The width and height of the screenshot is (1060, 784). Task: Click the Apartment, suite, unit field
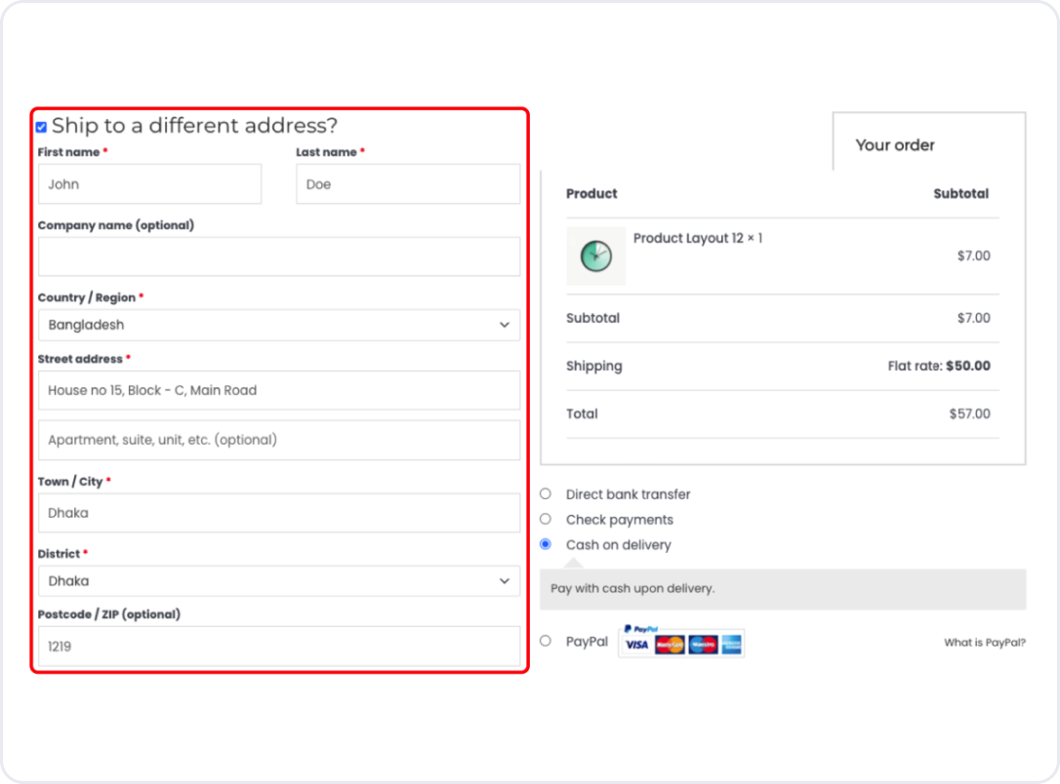coord(278,440)
